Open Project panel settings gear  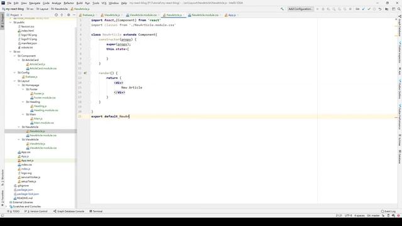tap(68, 15)
